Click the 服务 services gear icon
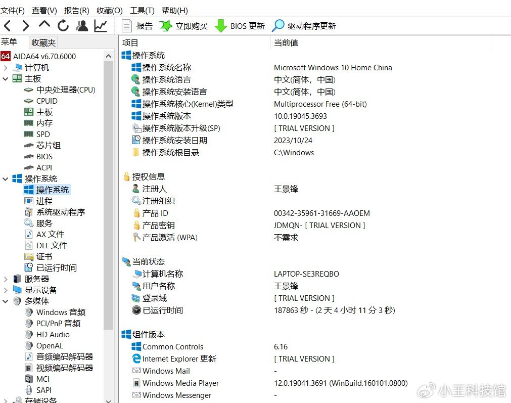This screenshot has width=511, height=403. [29, 223]
